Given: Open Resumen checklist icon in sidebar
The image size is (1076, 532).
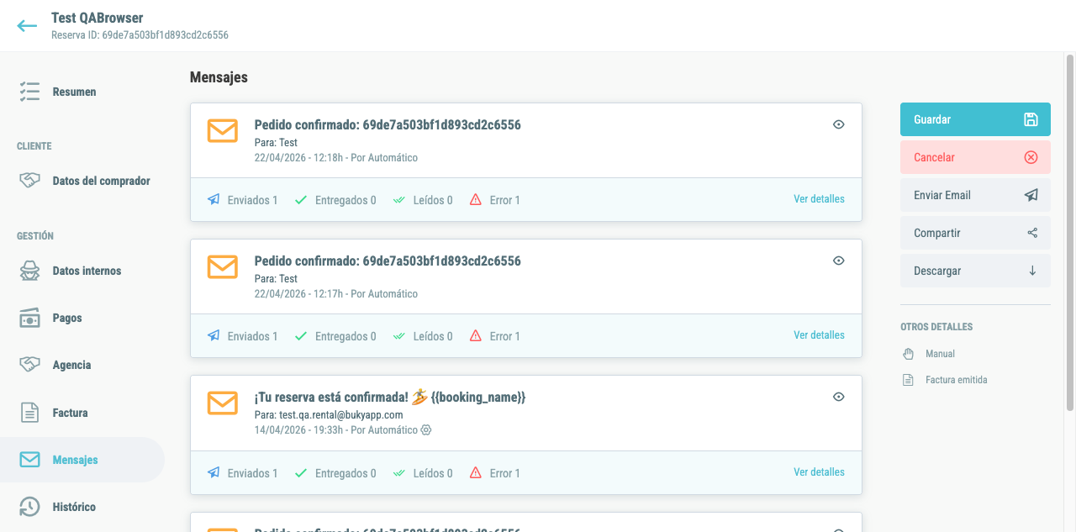Looking at the screenshot, I should pyautogui.click(x=30, y=92).
